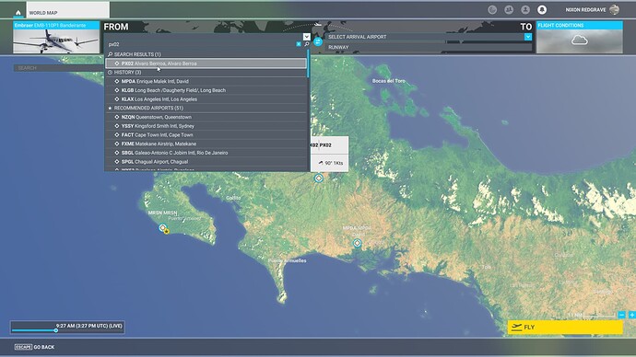Open the notifications bell icon

pyautogui.click(x=542, y=10)
